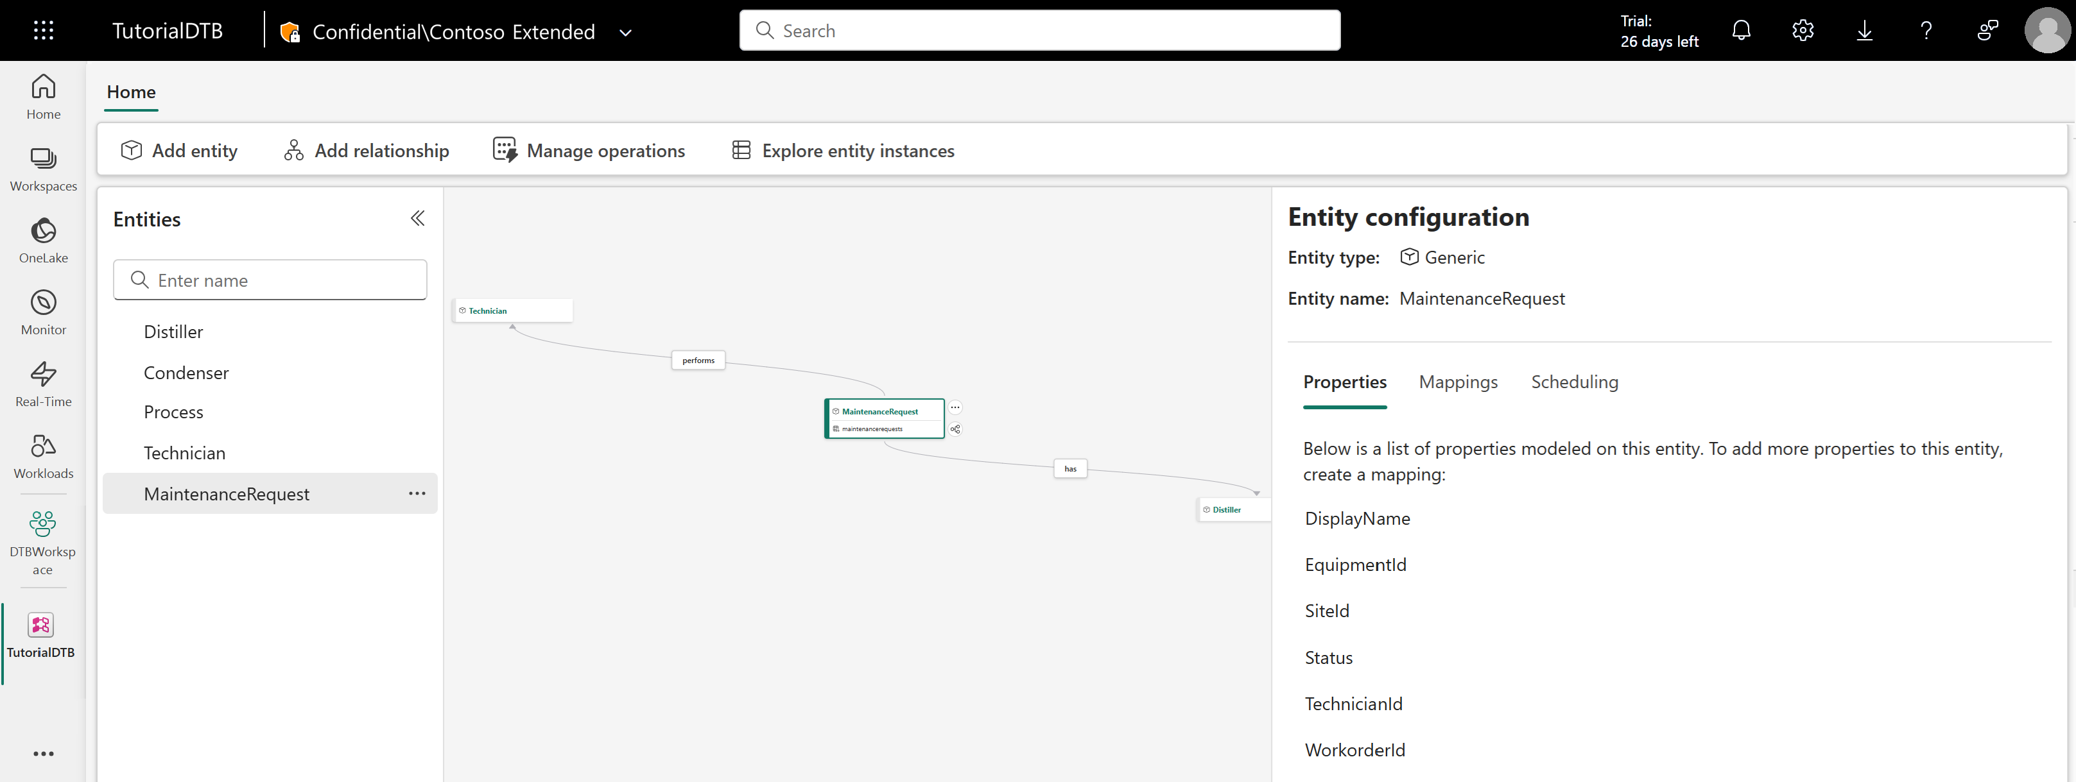Screen dimensions: 2076x782
Task: Switch to the Scheduling tab
Action: [x=1574, y=382]
